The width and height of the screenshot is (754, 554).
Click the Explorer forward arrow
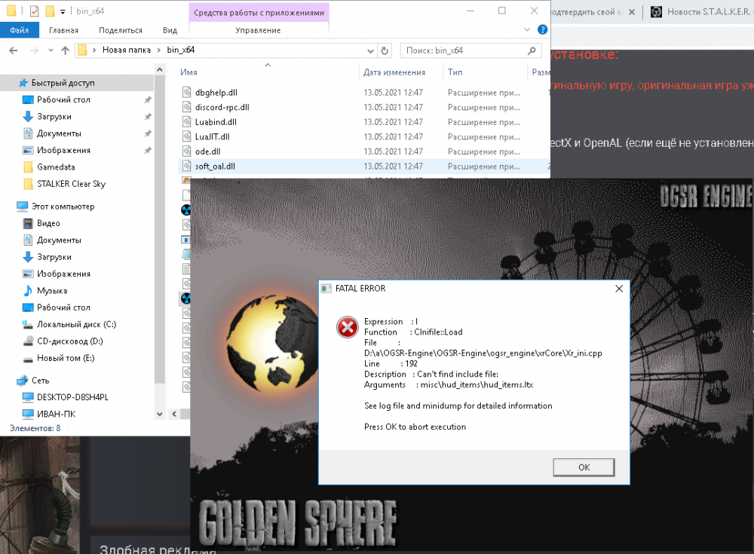pyautogui.click(x=34, y=51)
